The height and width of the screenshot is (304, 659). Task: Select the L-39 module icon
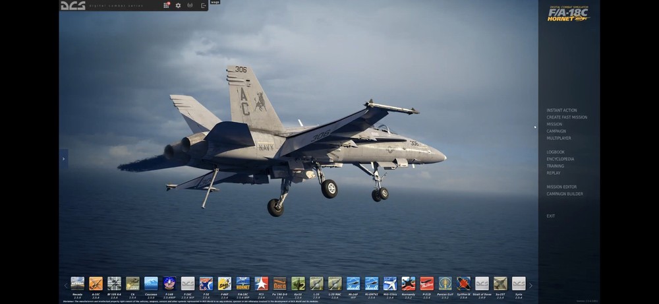316,284
